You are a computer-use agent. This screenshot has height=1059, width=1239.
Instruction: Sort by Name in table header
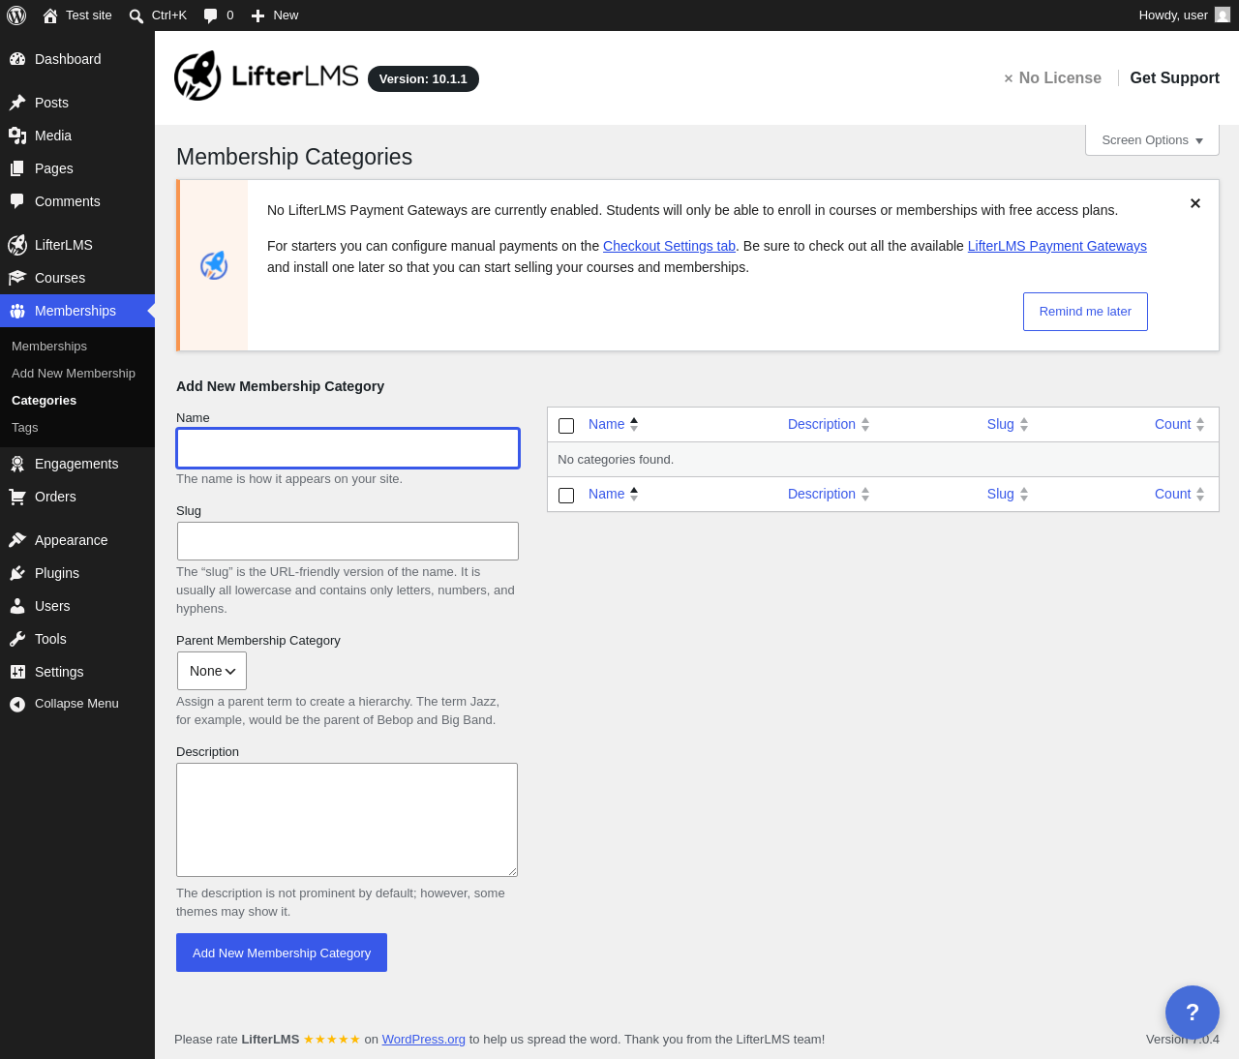(614, 424)
